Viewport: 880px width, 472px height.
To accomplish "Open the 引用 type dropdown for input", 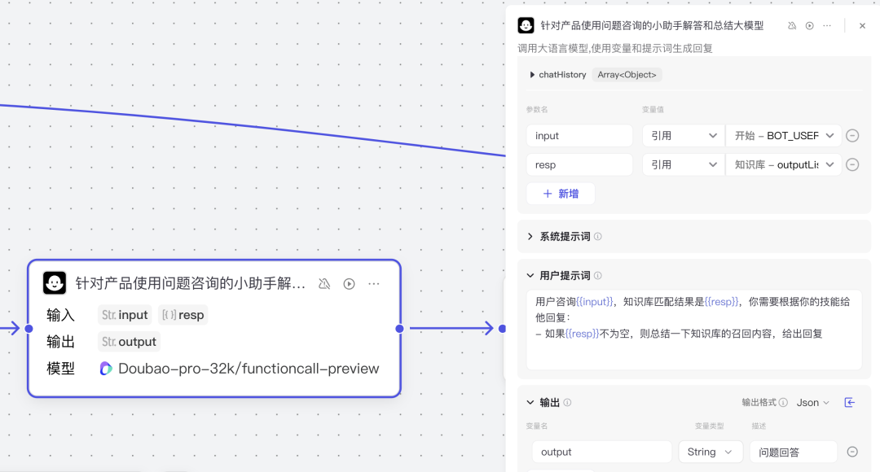I will [x=682, y=136].
